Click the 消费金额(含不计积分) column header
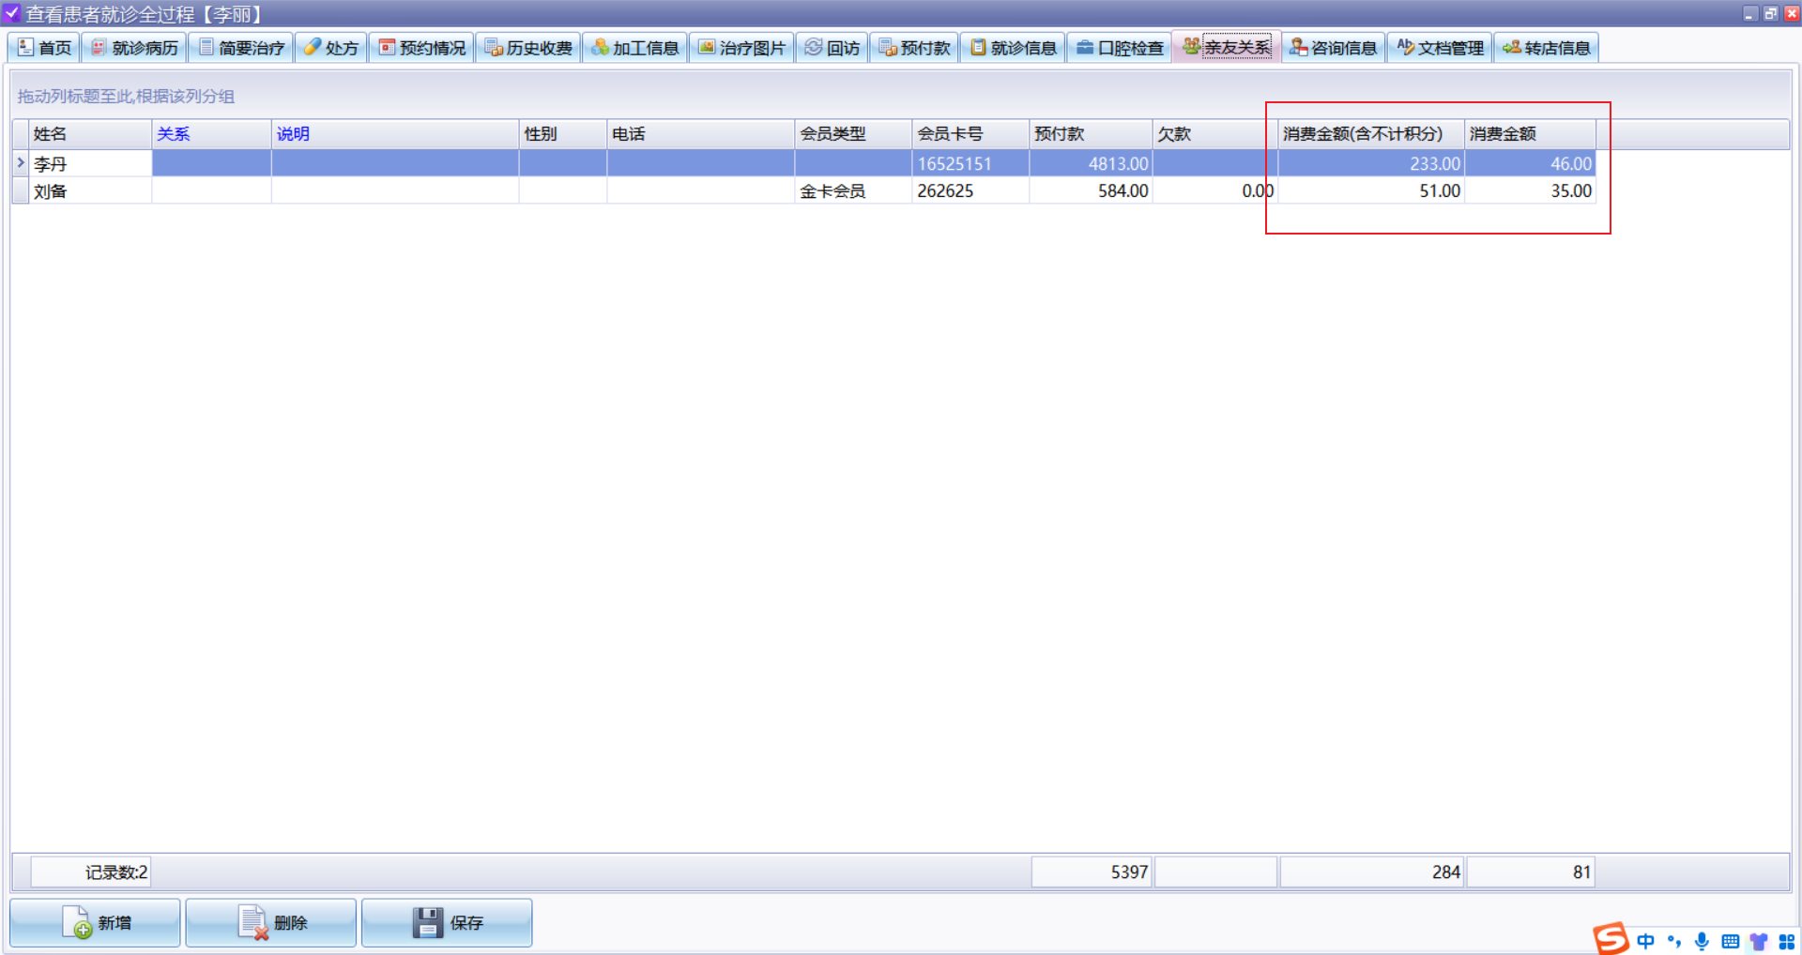The width and height of the screenshot is (1802, 955). pyautogui.click(x=1371, y=134)
